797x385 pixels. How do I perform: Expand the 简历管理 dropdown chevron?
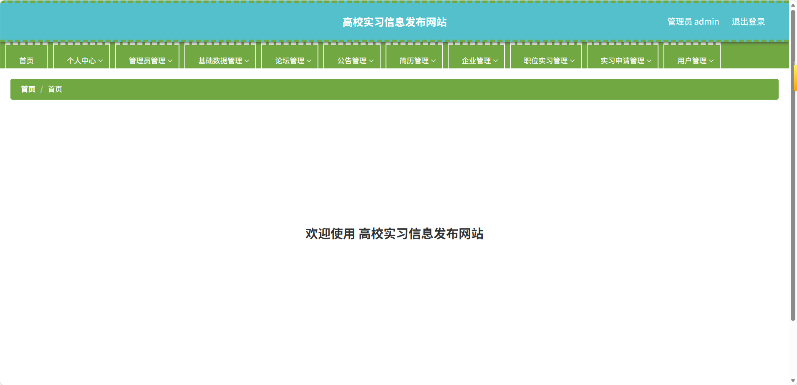433,61
